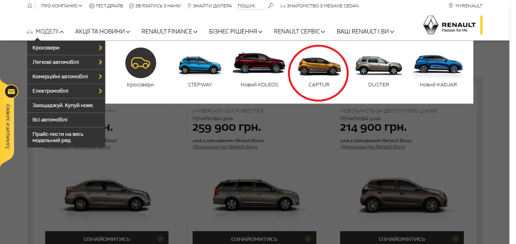
Task: Expand the Кросовери submenu
Action: pyautogui.click(x=66, y=48)
